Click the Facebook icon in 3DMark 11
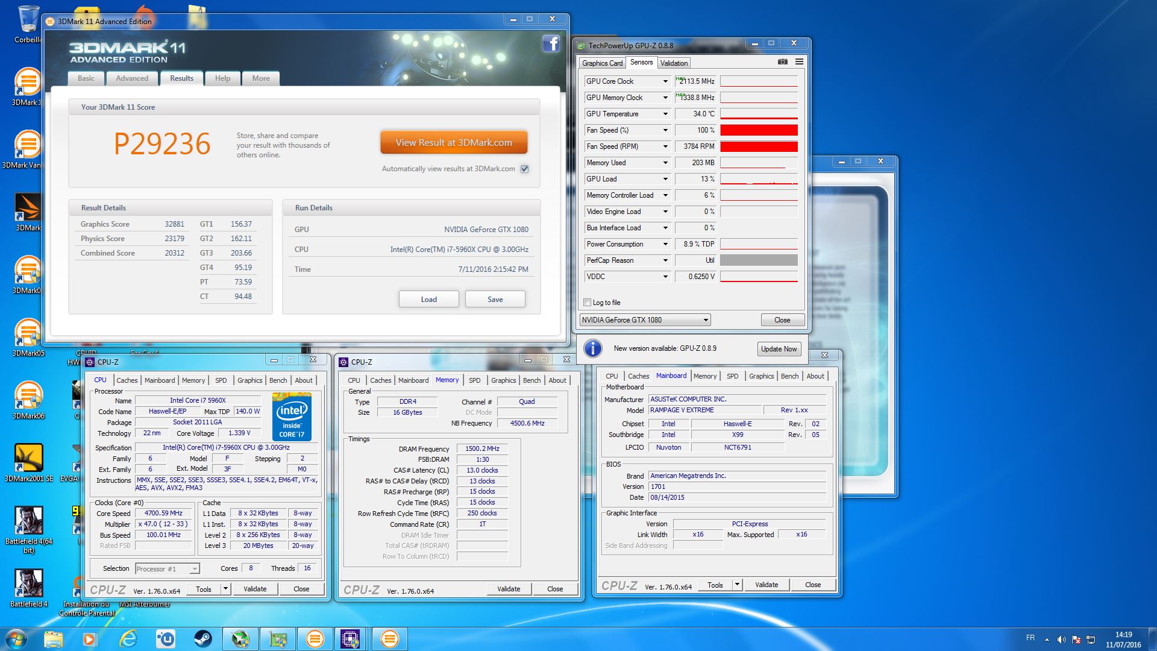This screenshot has width=1157, height=651. click(x=551, y=43)
